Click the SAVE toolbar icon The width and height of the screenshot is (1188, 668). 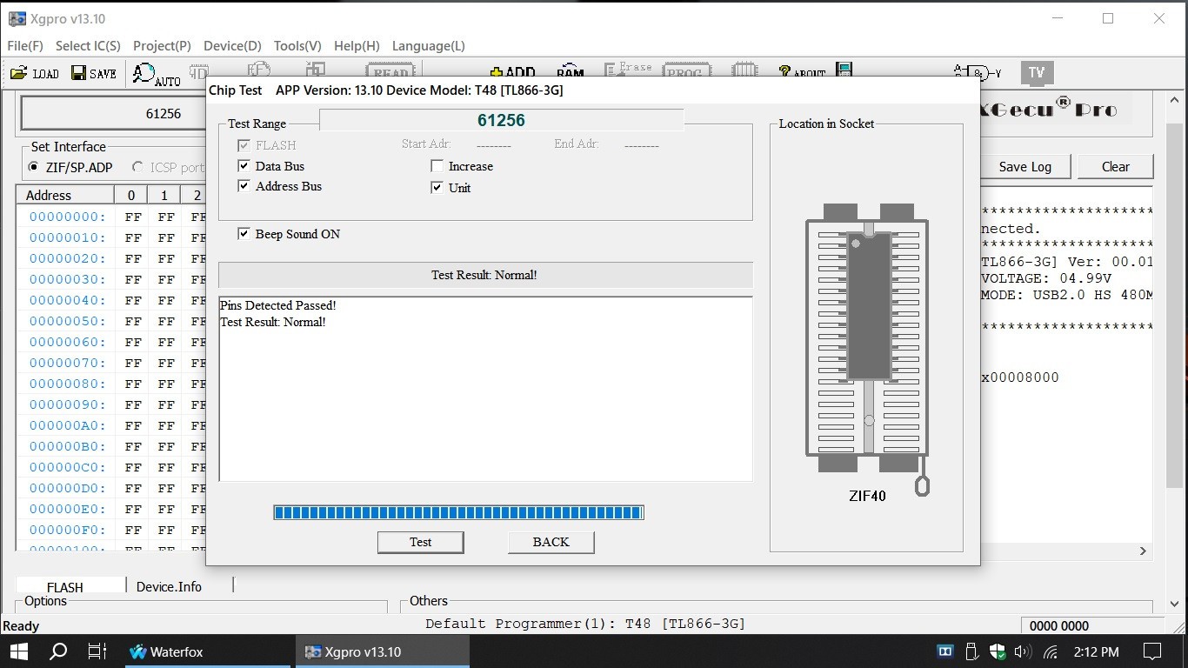pos(94,74)
